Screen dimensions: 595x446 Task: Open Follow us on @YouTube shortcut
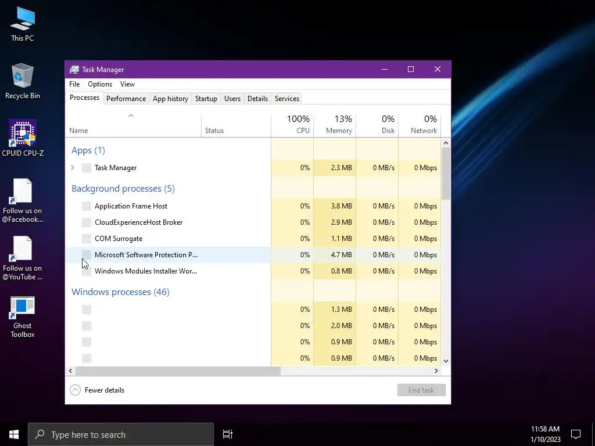coord(23,258)
